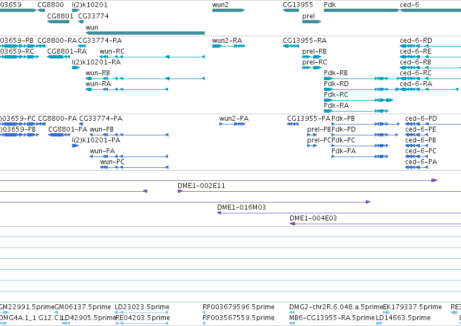This screenshot has height=326, width=461.
Task: Click the wun-PA protein feature
Action: pos(129,157)
